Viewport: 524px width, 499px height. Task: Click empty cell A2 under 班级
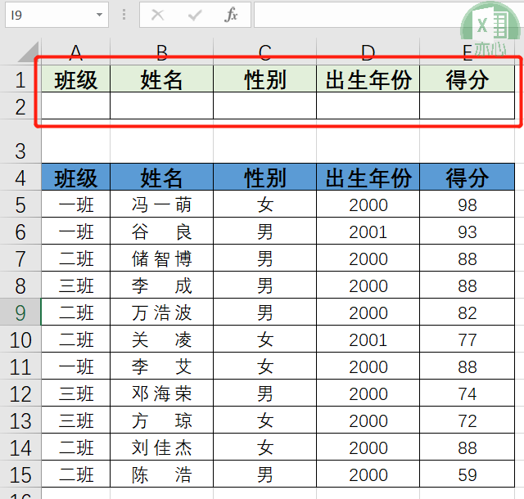76,106
